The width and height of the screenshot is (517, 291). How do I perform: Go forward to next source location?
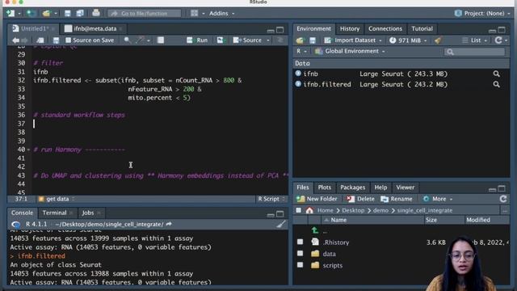pyautogui.click(x=24, y=40)
